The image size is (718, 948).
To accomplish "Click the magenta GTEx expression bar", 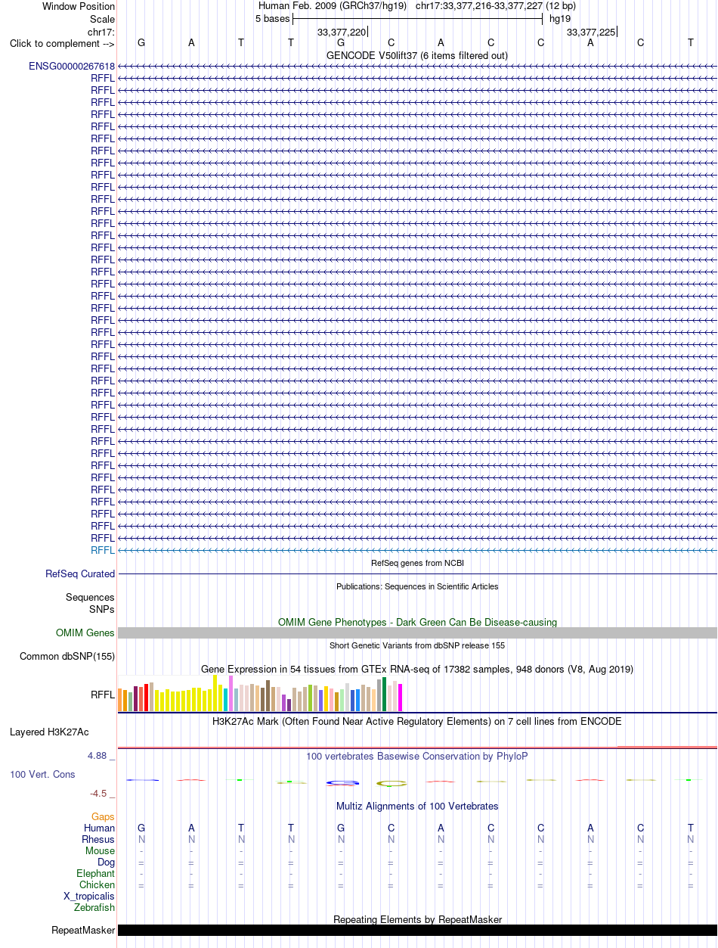I will [x=401, y=698].
